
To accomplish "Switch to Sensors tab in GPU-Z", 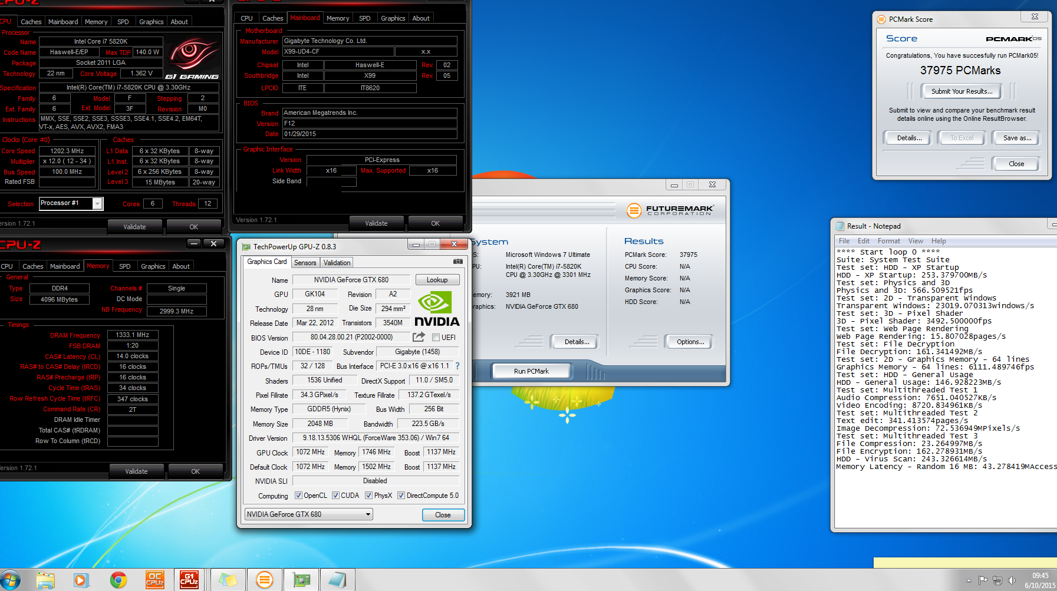I will click(x=305, y=263).
